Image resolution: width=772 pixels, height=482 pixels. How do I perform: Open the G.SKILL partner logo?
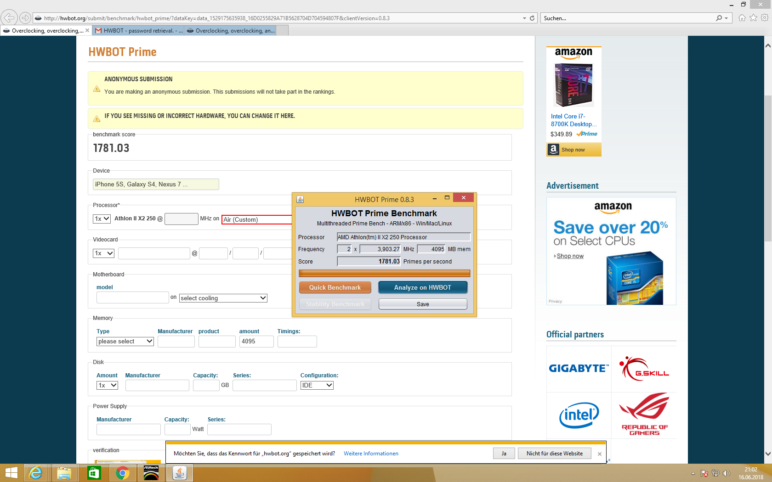tap(644, 369)
